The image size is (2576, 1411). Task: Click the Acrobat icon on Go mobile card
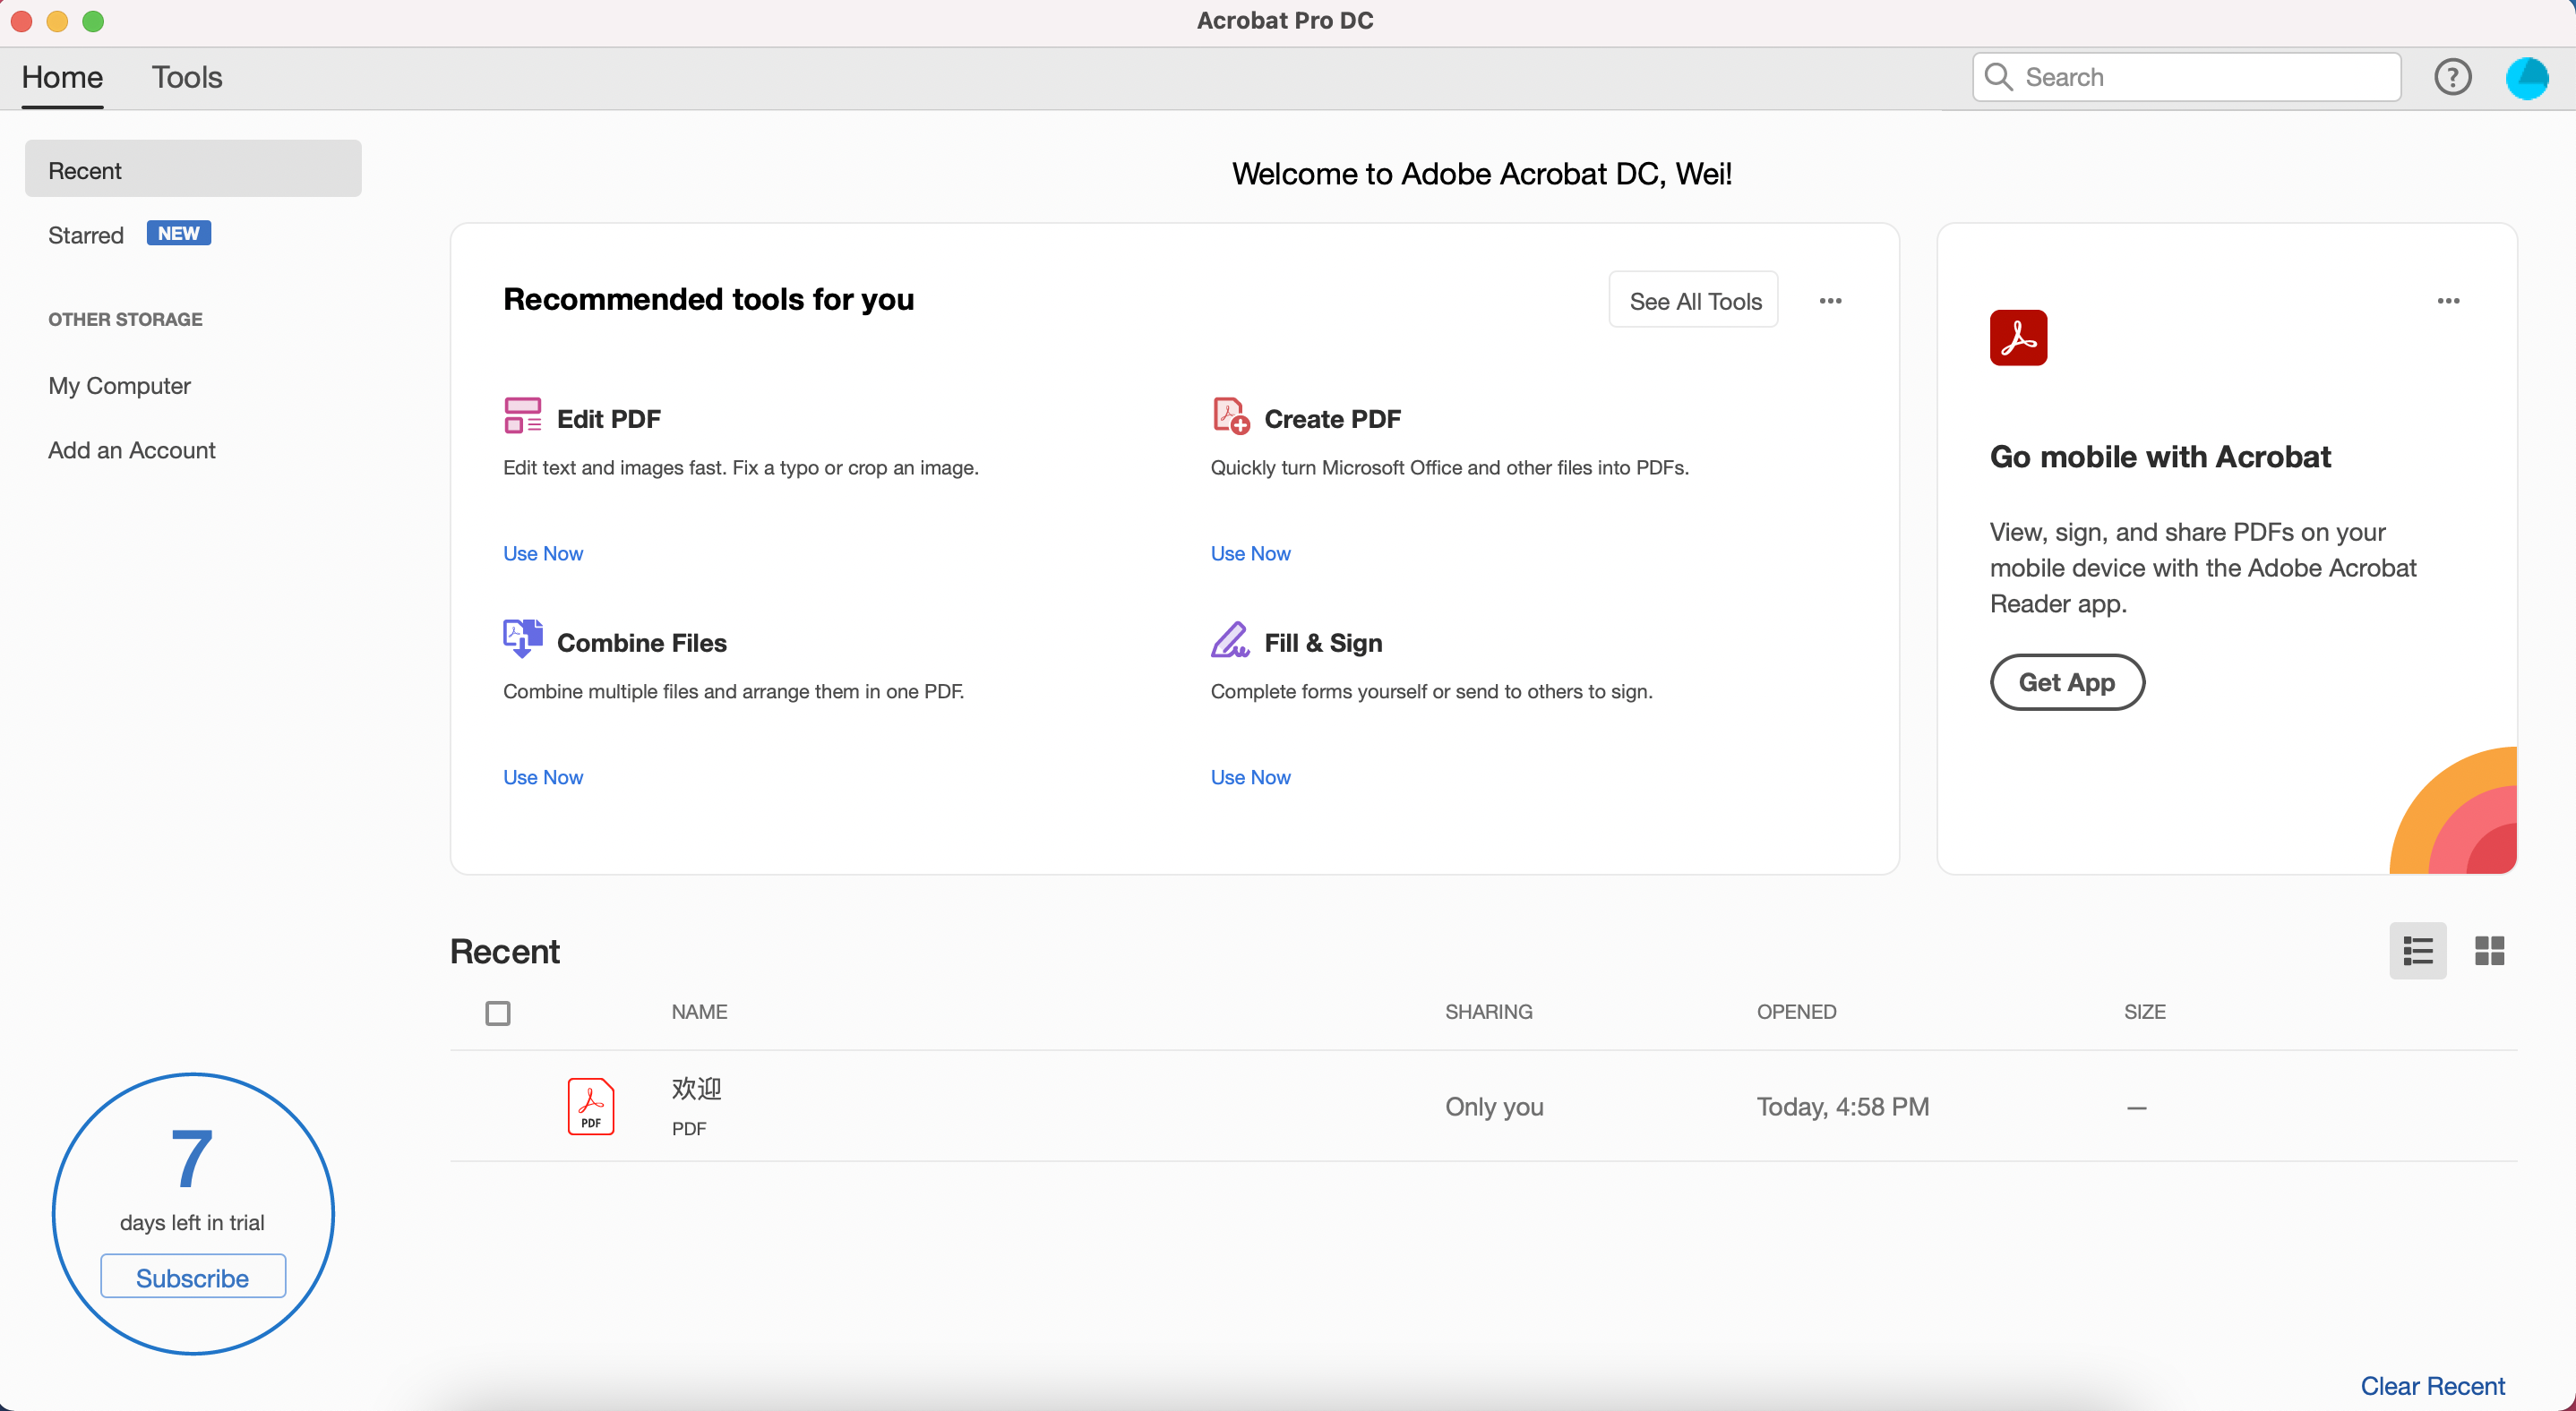[x=2018, y=338]
